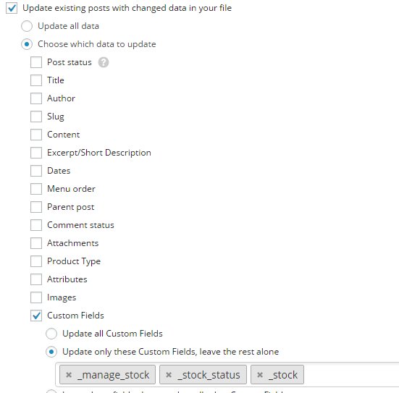This screenshot has width=399, height=393.
Task: Check the Product Type option
Action: click(x=36, y=261)
